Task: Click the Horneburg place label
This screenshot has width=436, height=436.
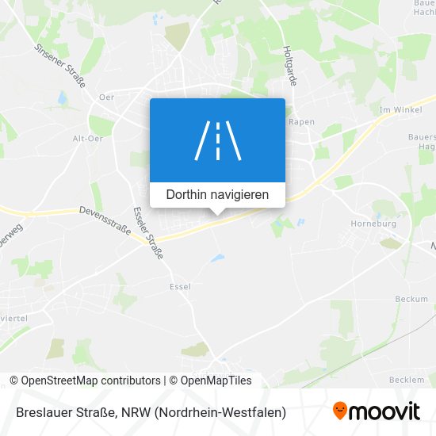Action: (373, 224)
